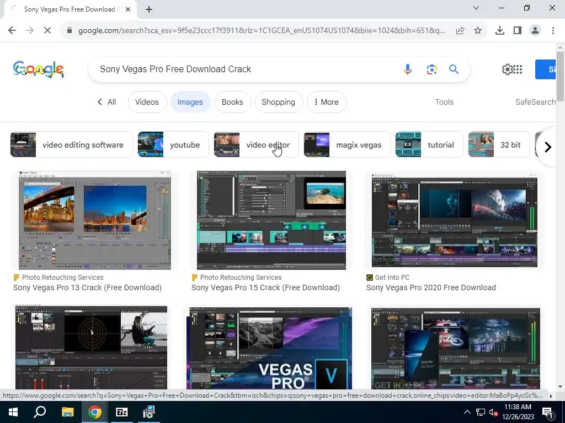This screenshot has height=423, width=565.
Task: Switch to the Videos tab
Action: (x=147, y=102)
